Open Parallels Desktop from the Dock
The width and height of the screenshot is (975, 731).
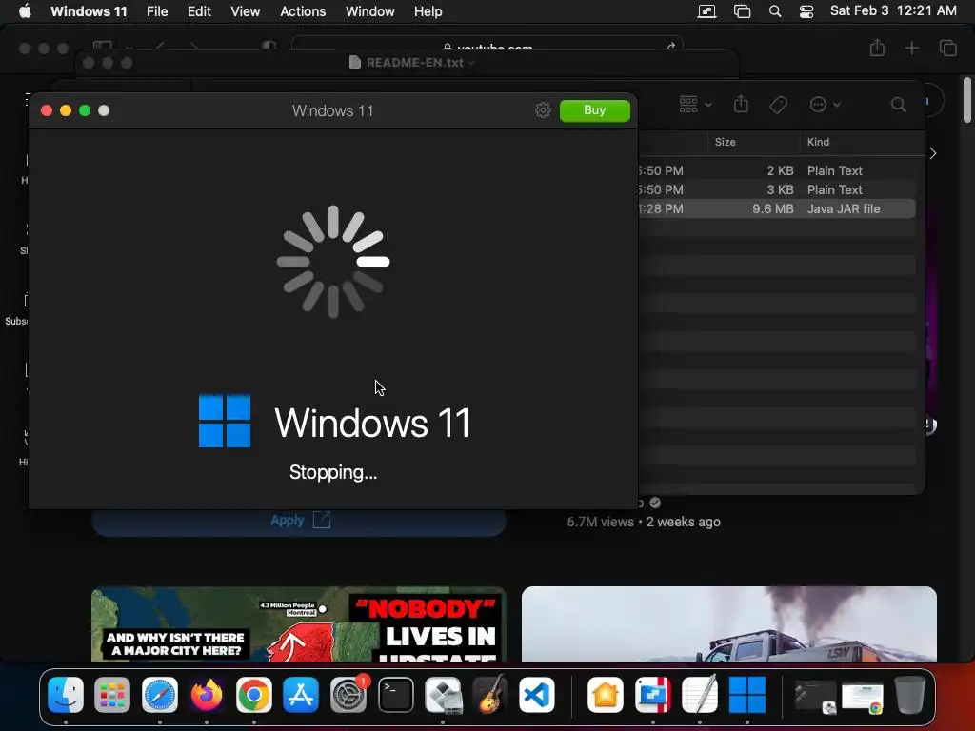[x=653, y=694]
